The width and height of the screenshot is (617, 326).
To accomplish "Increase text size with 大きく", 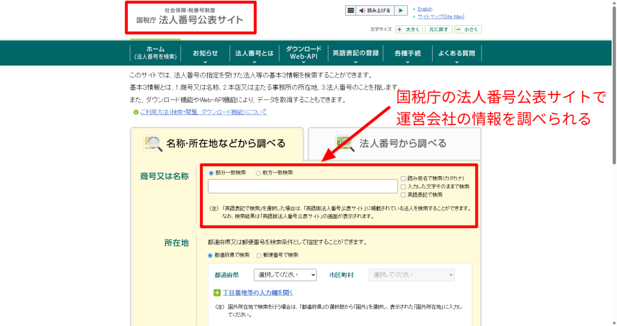I will point(409,29).
